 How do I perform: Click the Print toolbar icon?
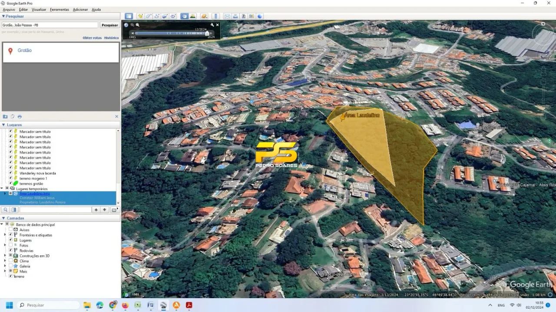tap(235, 16)
